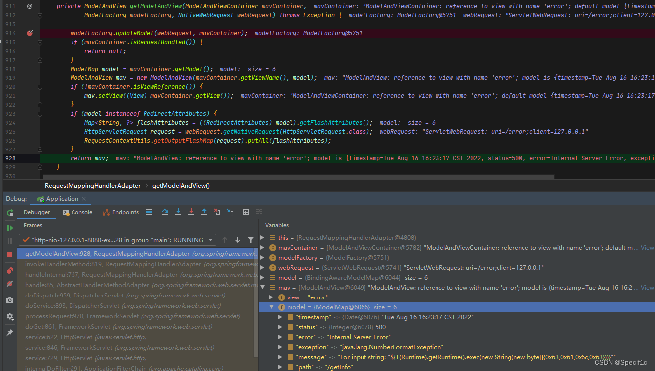Expand the webRequest variable
Viewport: 655px width, 371px height.
pyautogui.click(x=263, y=268)
